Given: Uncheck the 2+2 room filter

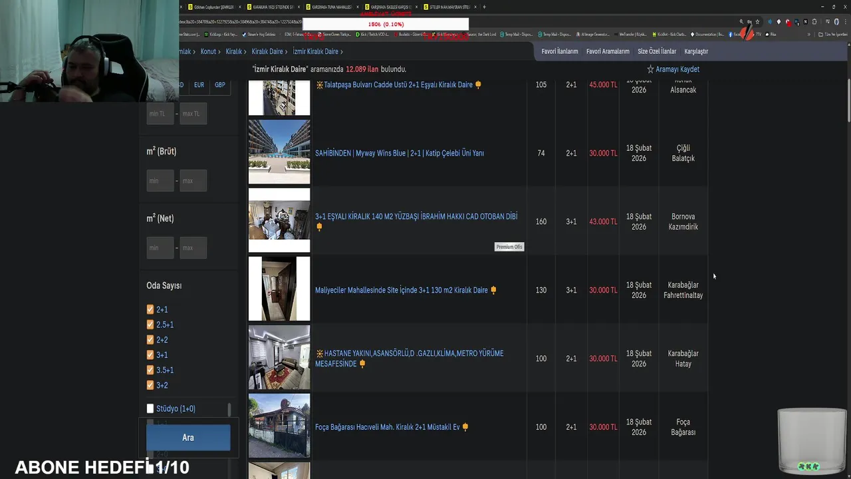Looking at the screenshot, I should coord(150,340).
